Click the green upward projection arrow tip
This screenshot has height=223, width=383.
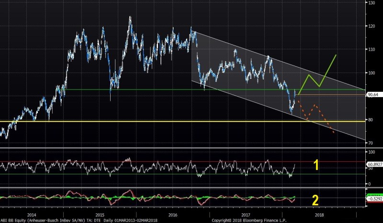click(x=336, y=56)
